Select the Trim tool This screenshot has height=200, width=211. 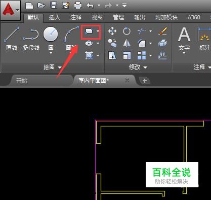(142, 31)
